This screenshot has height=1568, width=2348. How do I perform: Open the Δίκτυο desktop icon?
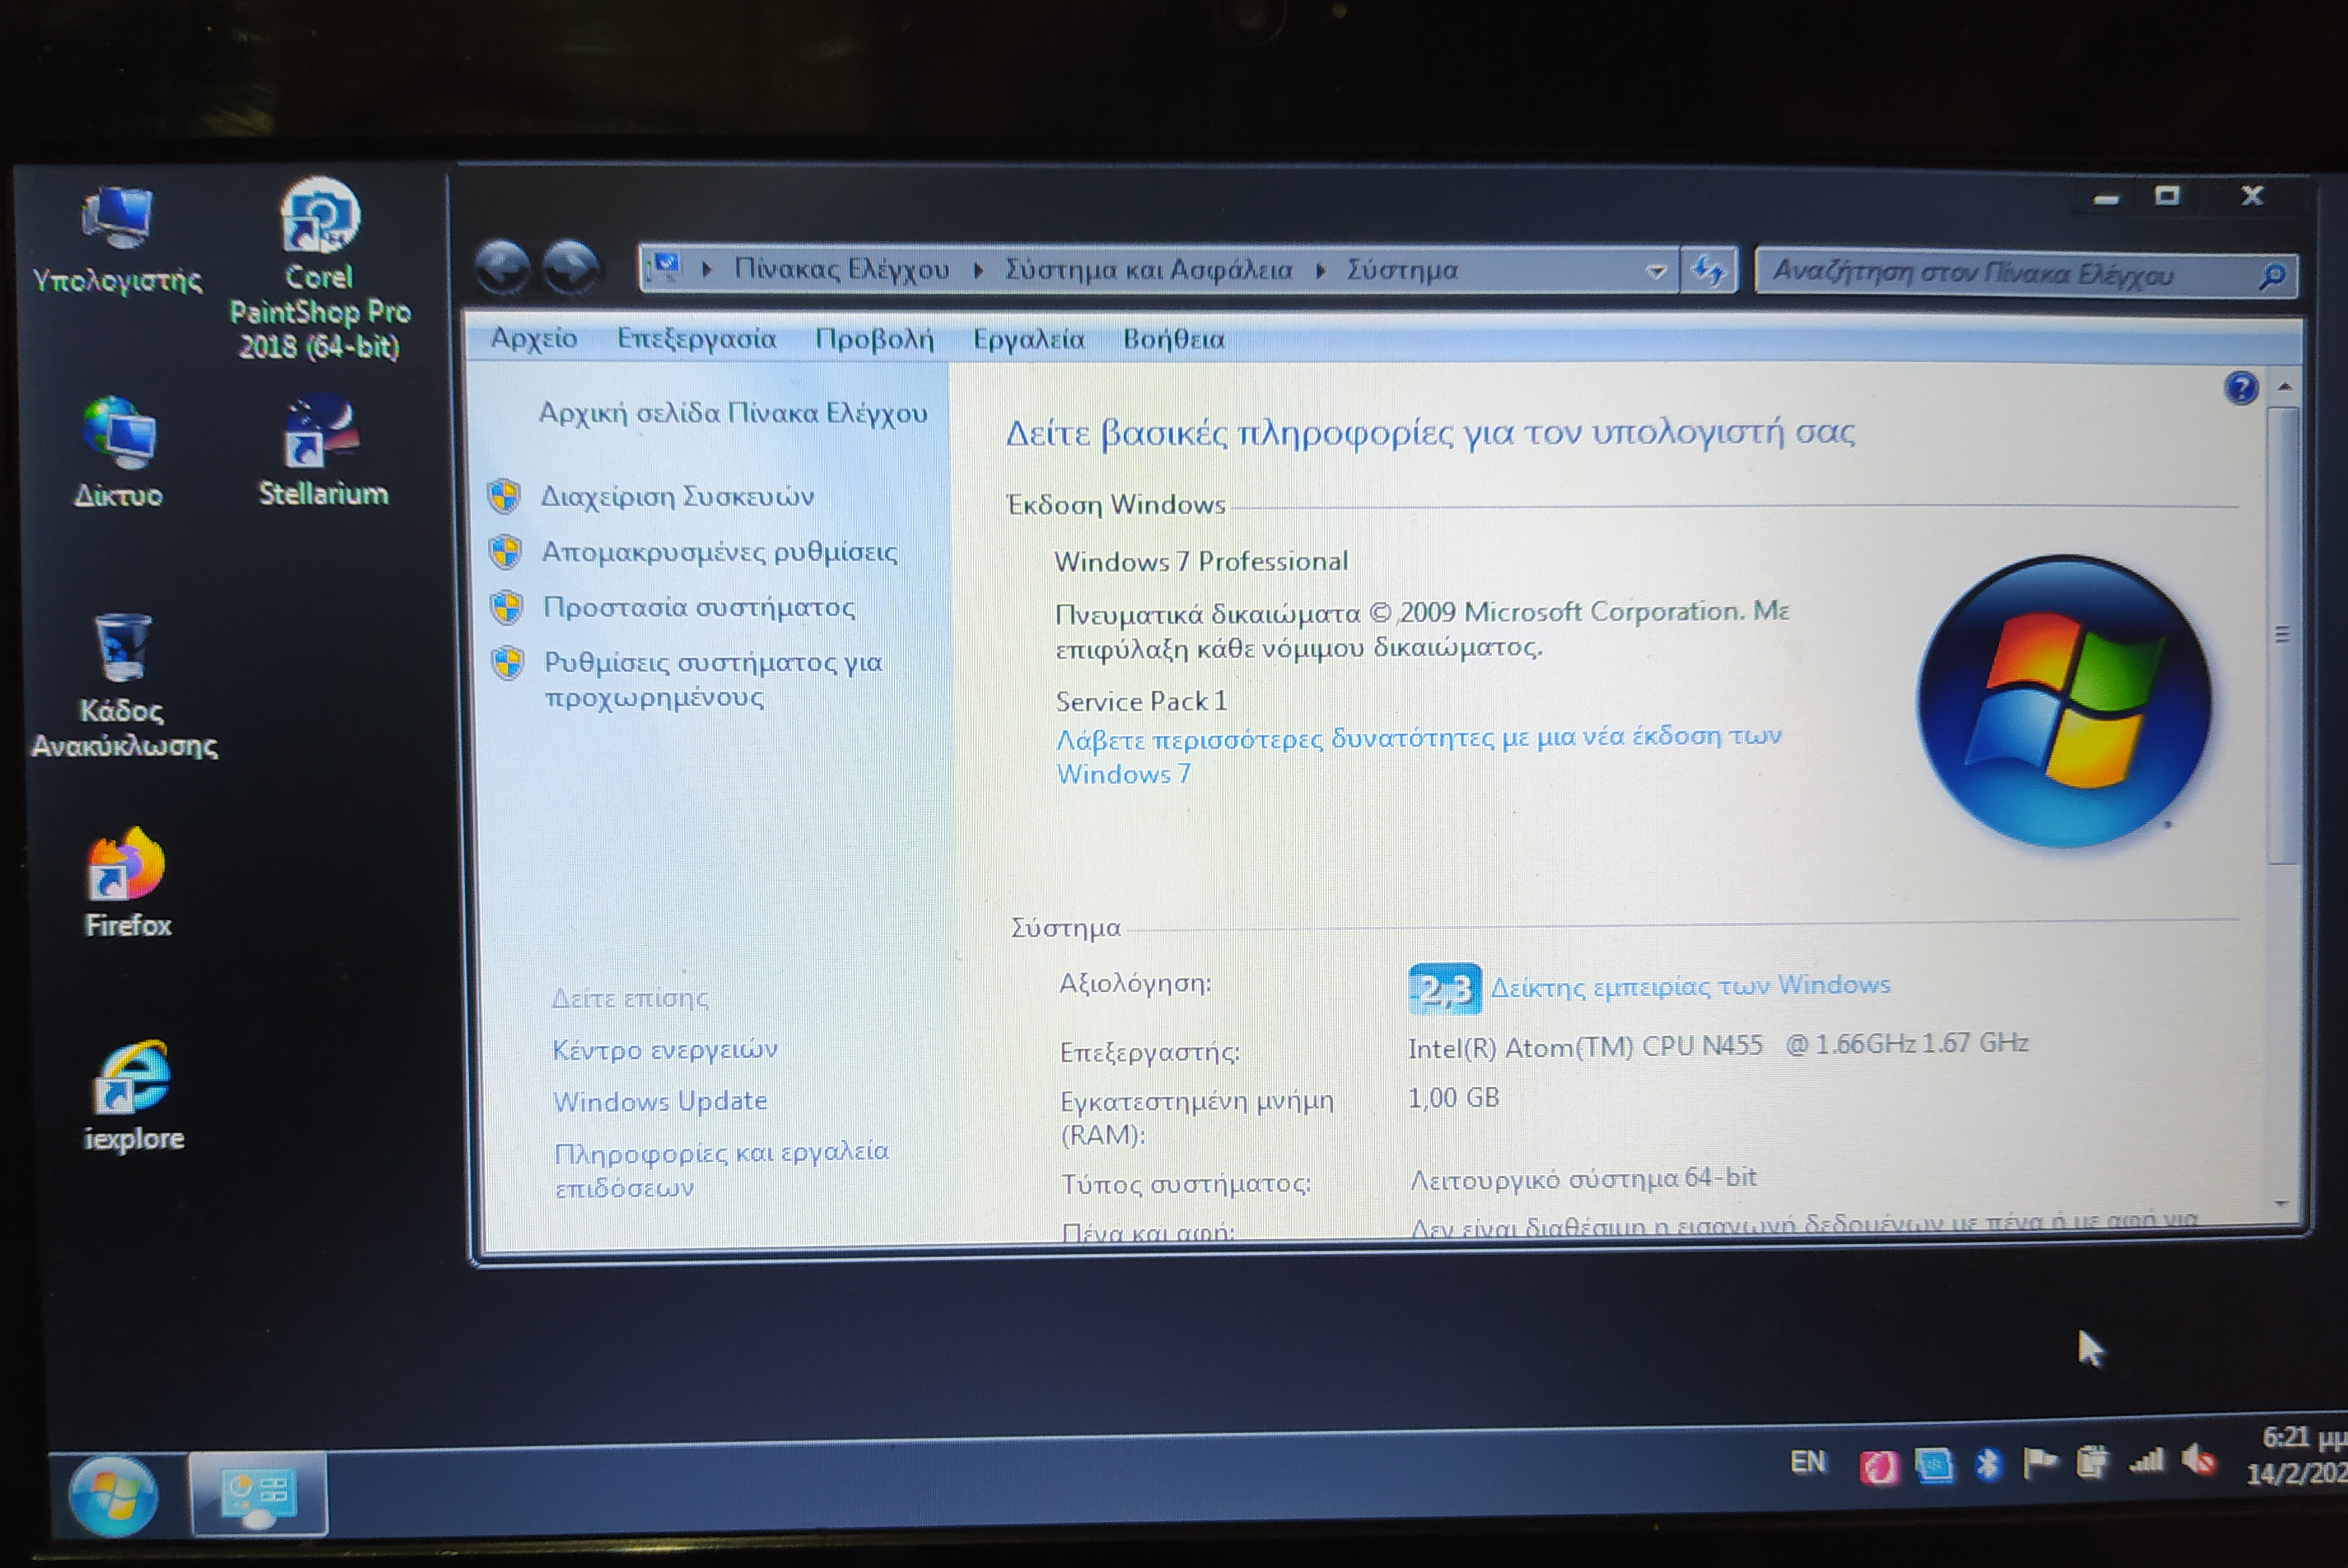click(119, 452)
